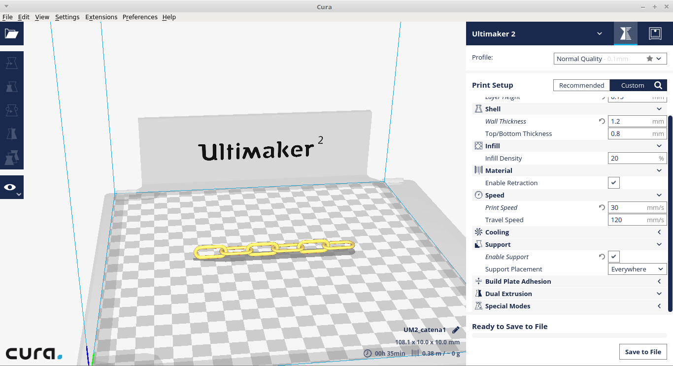Click the UM2_catena1 job name

coord(425,330)
